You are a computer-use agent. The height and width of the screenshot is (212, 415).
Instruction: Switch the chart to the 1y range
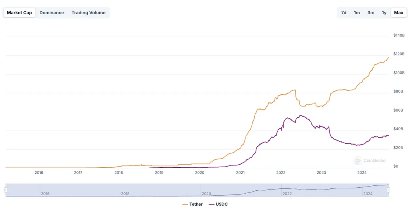coord(384,13)
